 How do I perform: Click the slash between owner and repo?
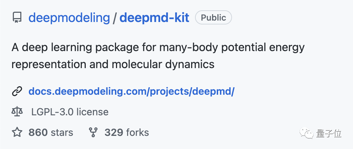[115, 17]
